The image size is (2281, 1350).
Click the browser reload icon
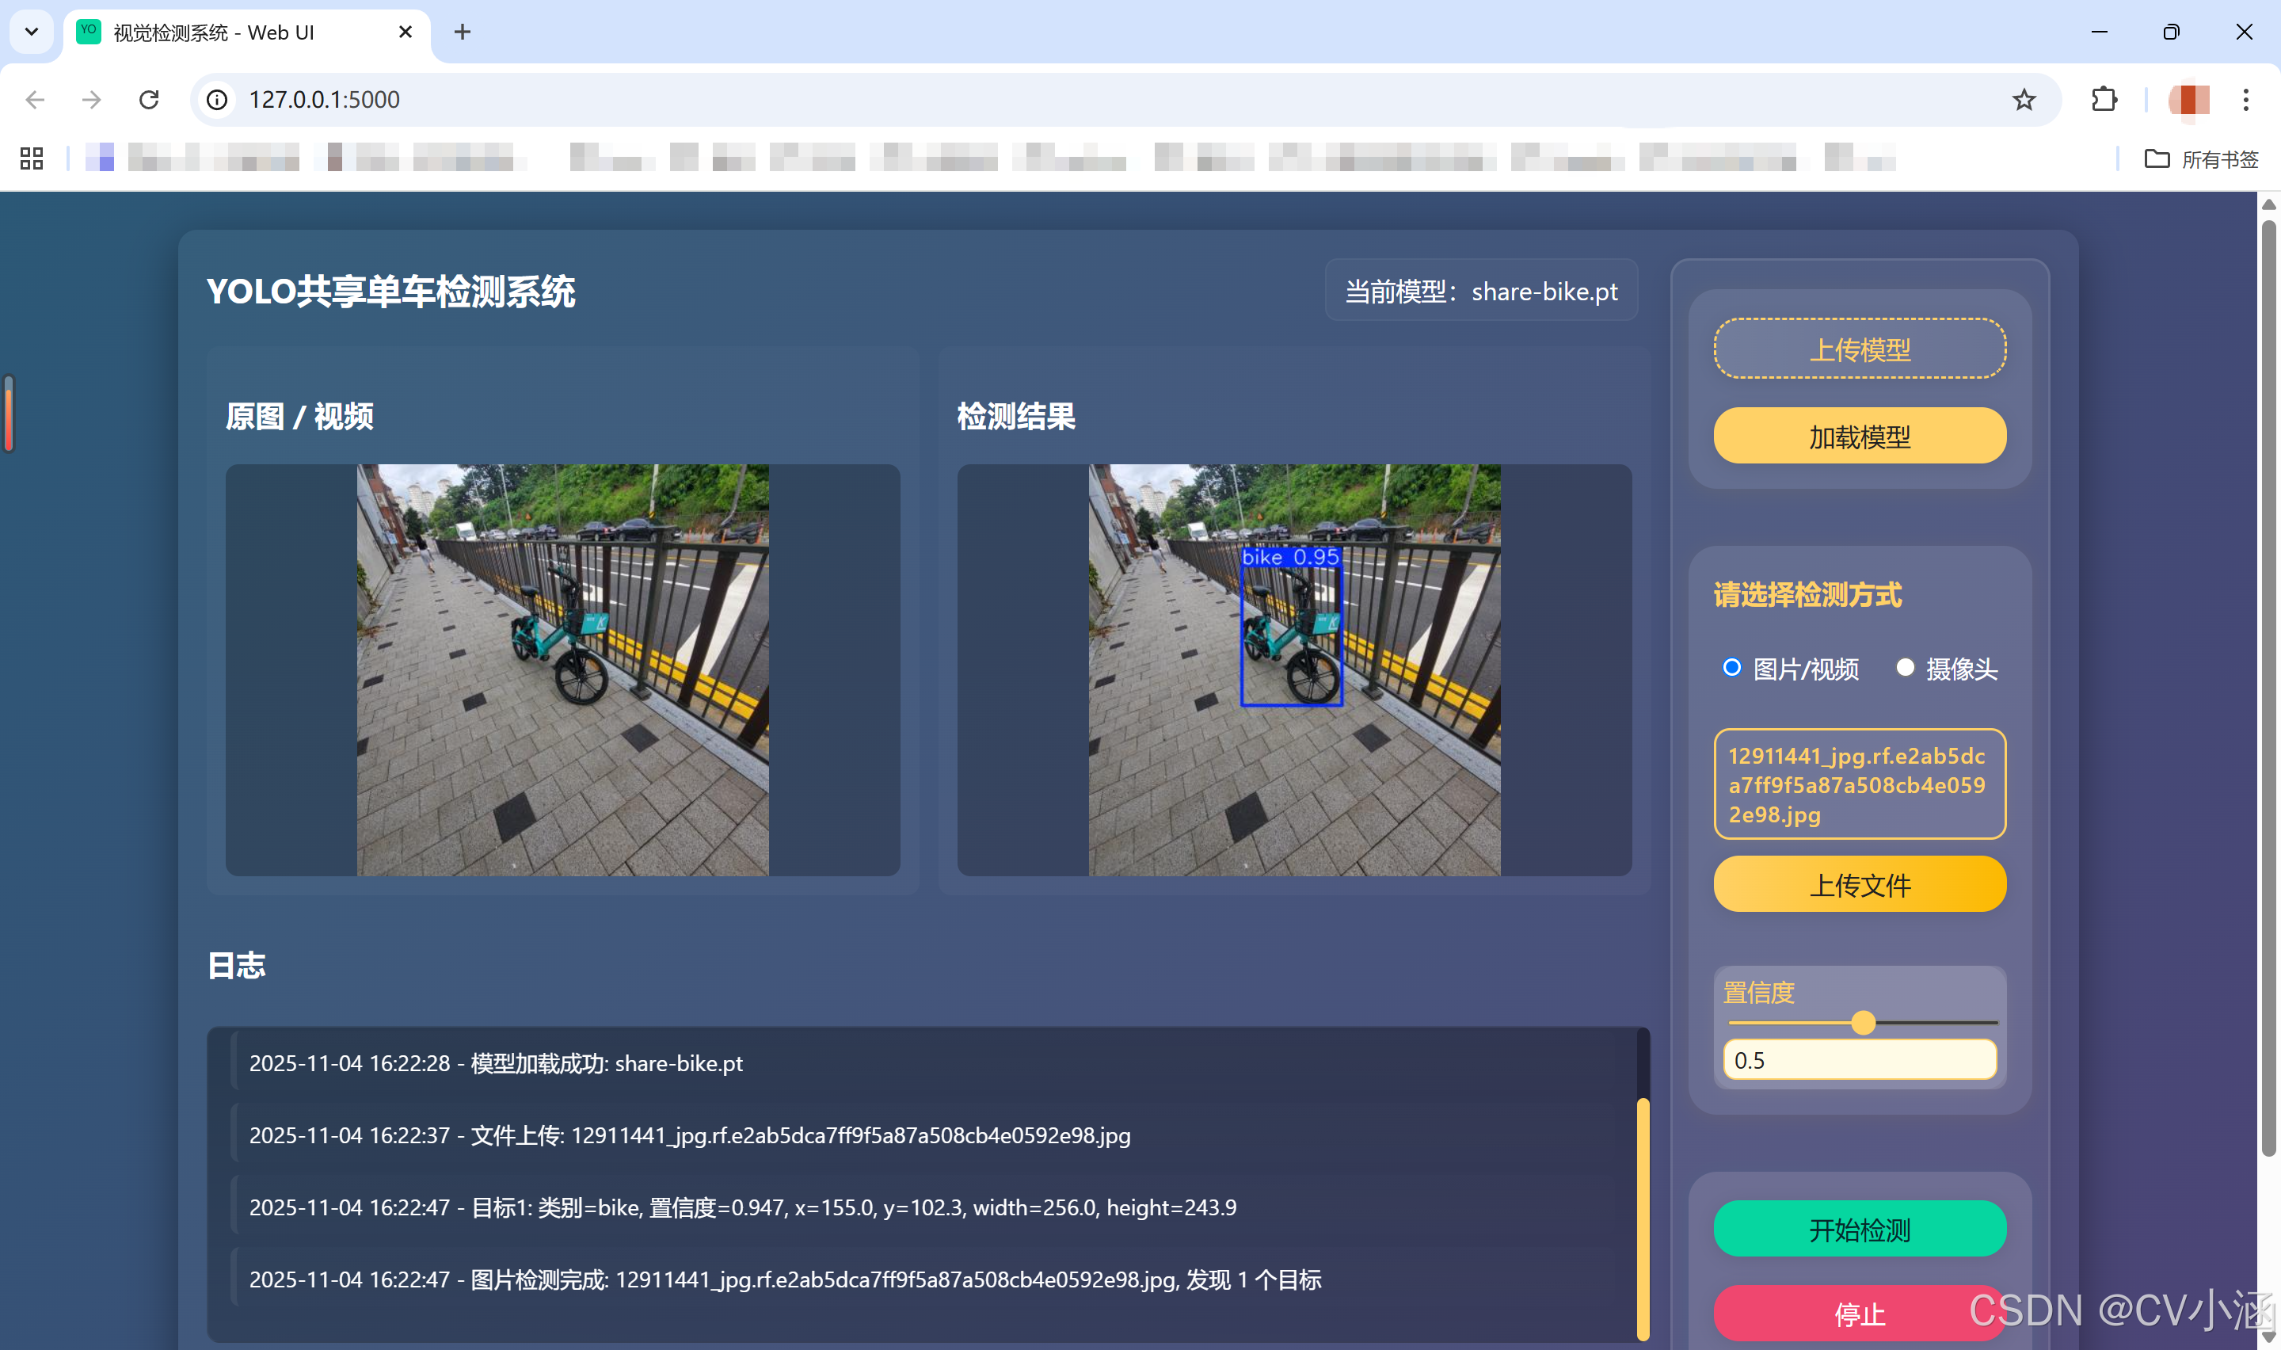click(149, 99)
